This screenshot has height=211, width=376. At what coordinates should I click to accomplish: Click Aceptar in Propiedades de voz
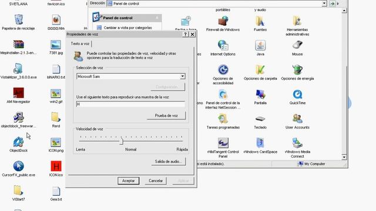coord(128,181)
